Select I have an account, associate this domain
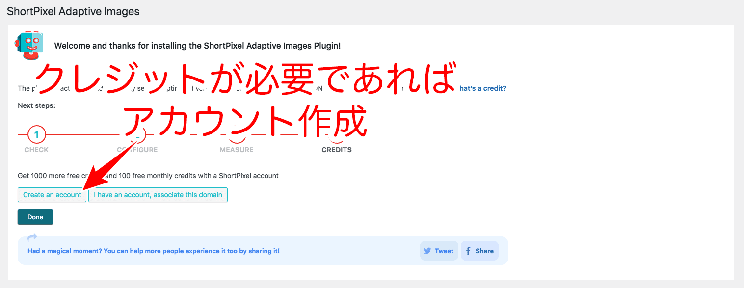Screen dimensions: 744x288 158,195
